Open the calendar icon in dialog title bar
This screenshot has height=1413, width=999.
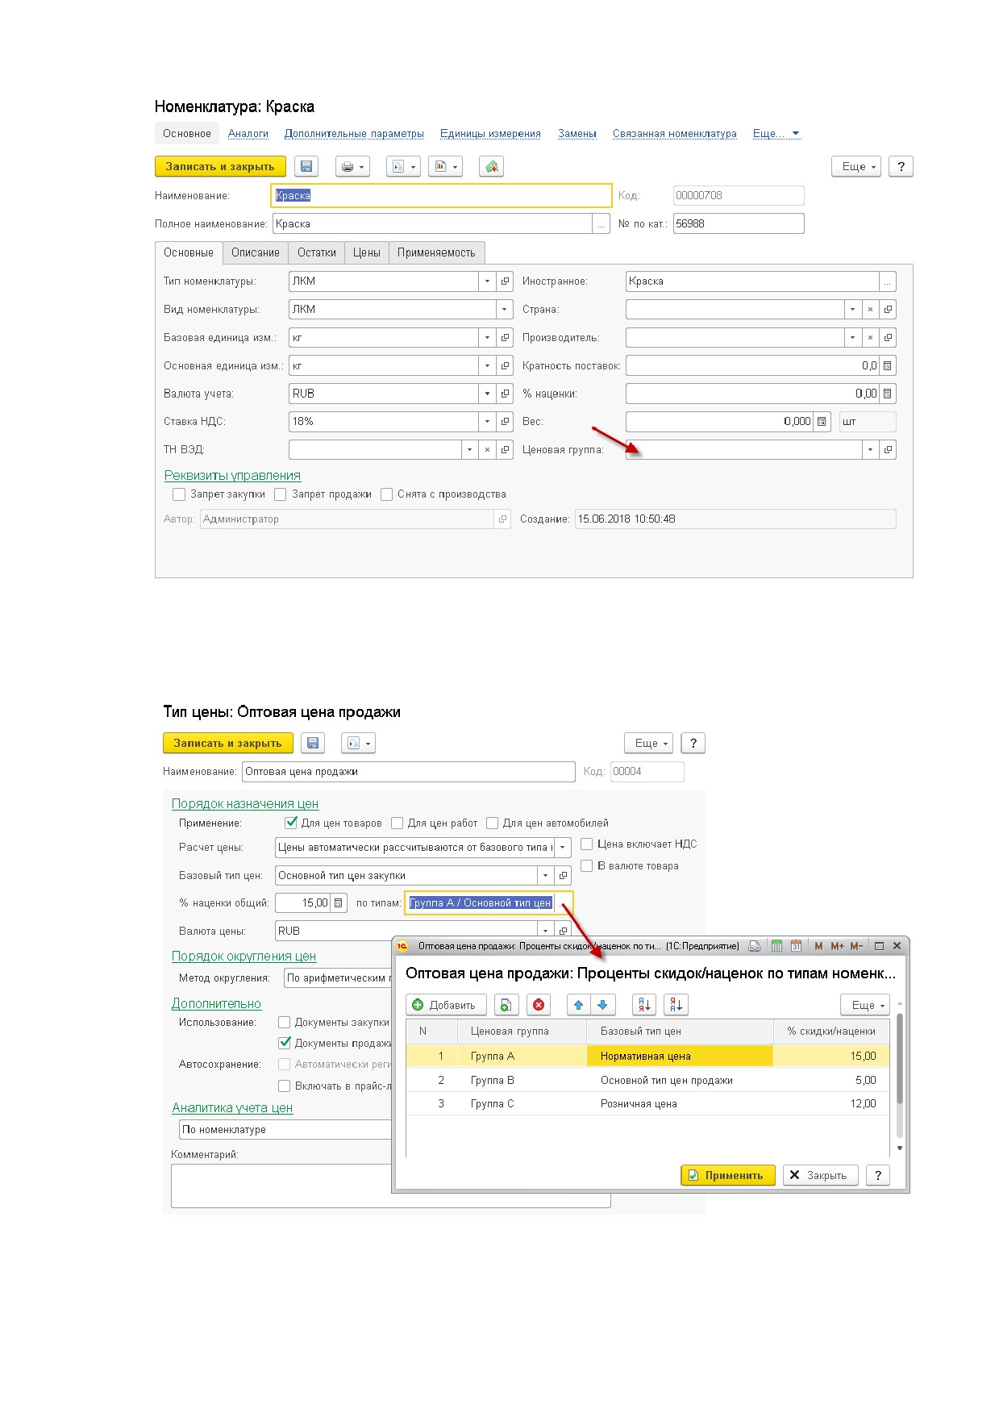coord(797,946)
